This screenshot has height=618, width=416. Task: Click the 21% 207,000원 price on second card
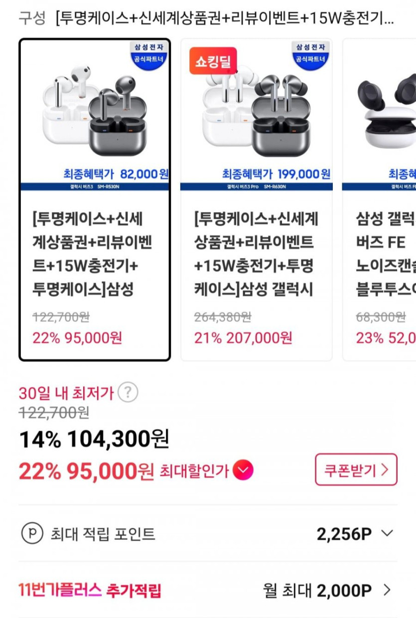pos(243,338)
